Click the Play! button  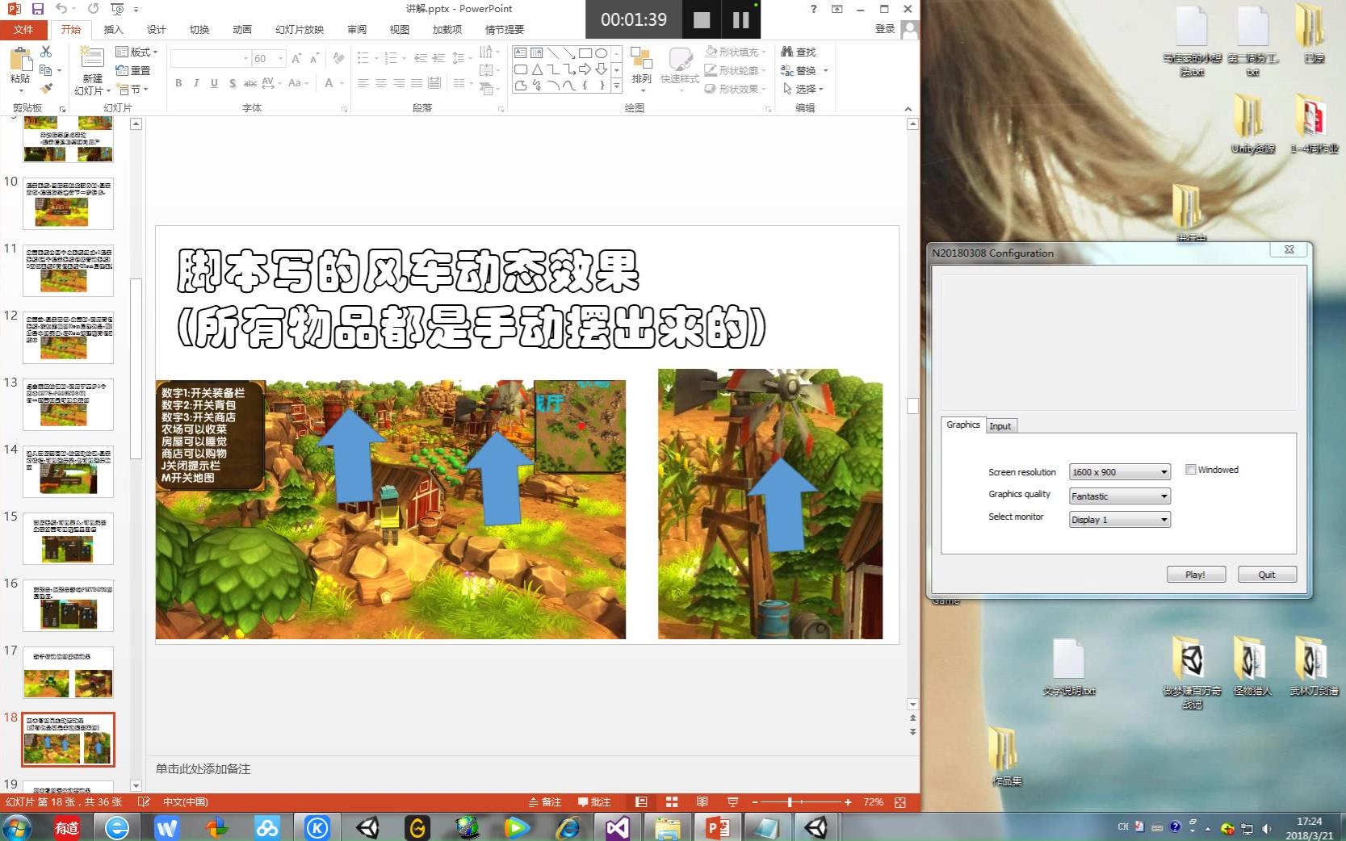(1196, 574)
